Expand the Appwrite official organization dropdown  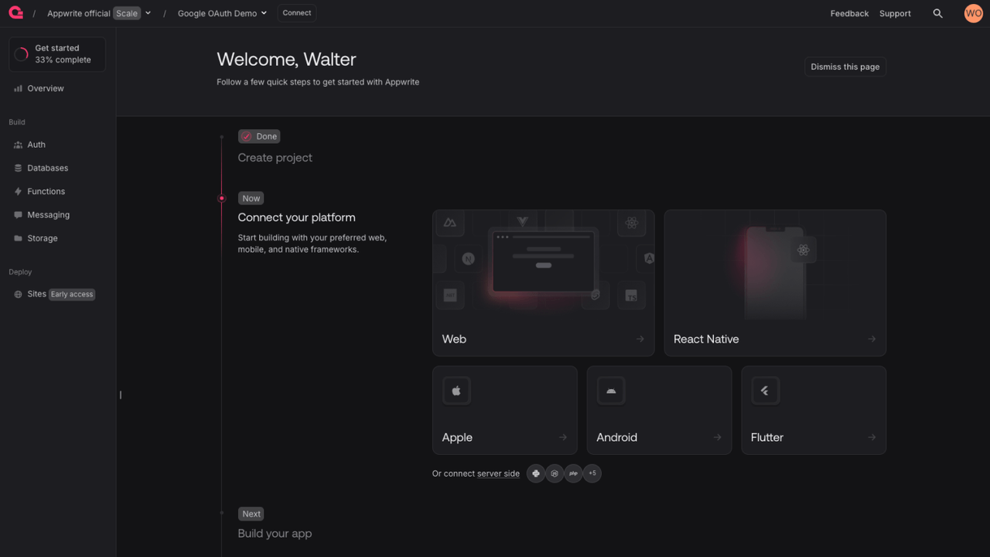147,12
